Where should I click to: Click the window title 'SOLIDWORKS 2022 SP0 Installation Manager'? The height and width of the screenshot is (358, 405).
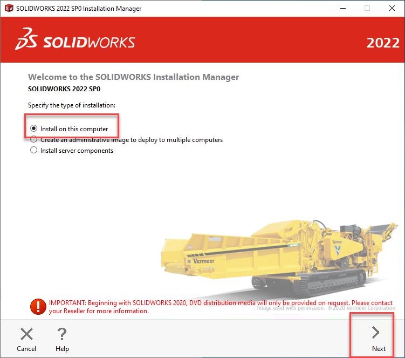(79, 9)
